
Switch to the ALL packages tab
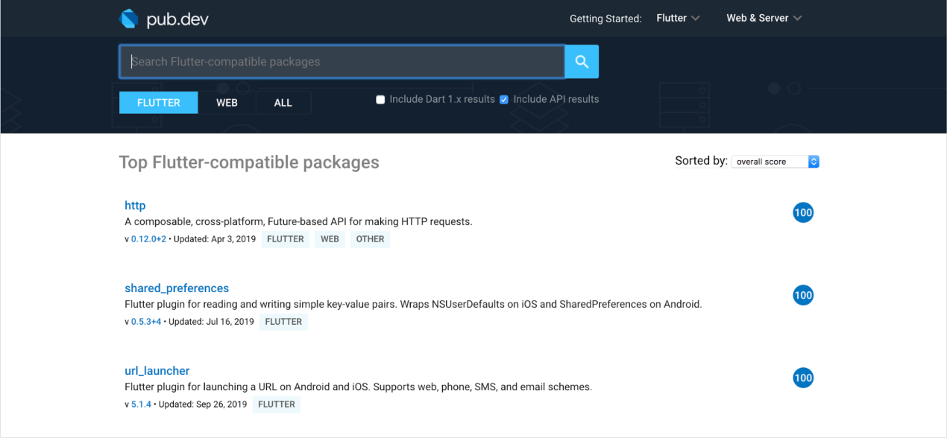click(x=283, y=103)
